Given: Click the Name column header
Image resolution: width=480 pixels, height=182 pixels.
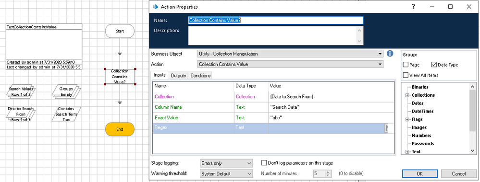Looking at the screenshot, I should pos(194,86).
